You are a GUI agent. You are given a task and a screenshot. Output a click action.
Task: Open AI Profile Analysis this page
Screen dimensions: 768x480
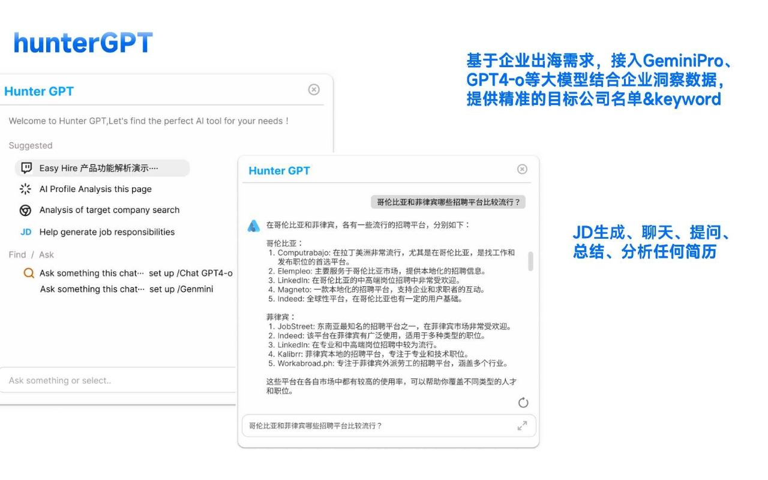pos(95,189)
